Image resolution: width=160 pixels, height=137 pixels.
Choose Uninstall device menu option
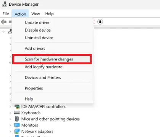tap(39, 38)
